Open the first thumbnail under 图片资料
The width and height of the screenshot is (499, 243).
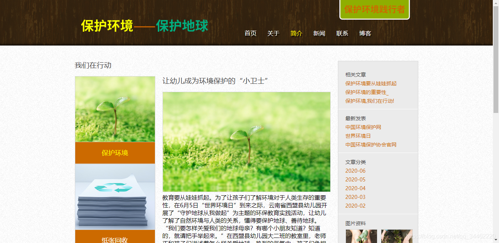point(361,236)
